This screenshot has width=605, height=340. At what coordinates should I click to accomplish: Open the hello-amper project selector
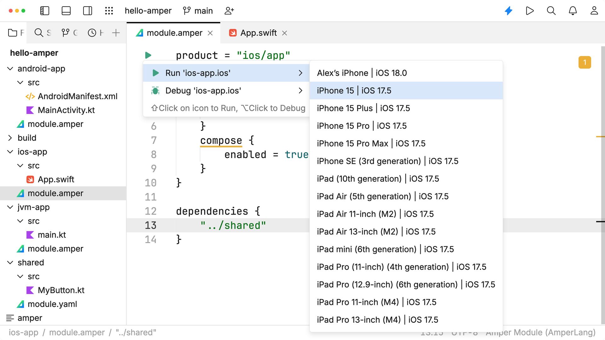point(148,11)
